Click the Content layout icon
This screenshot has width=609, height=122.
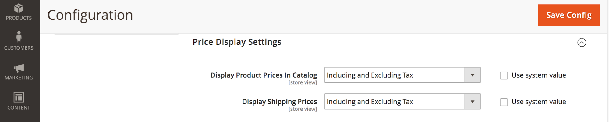tap(19, 97)
